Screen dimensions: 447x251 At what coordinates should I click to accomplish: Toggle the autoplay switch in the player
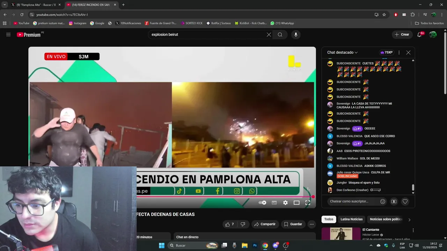pos(262,203)
